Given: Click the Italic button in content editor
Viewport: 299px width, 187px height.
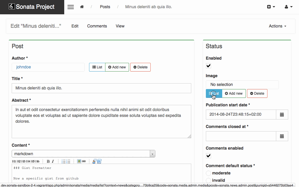Looking at the screenshot, I should pyautogui.click(x=53, y=161).
